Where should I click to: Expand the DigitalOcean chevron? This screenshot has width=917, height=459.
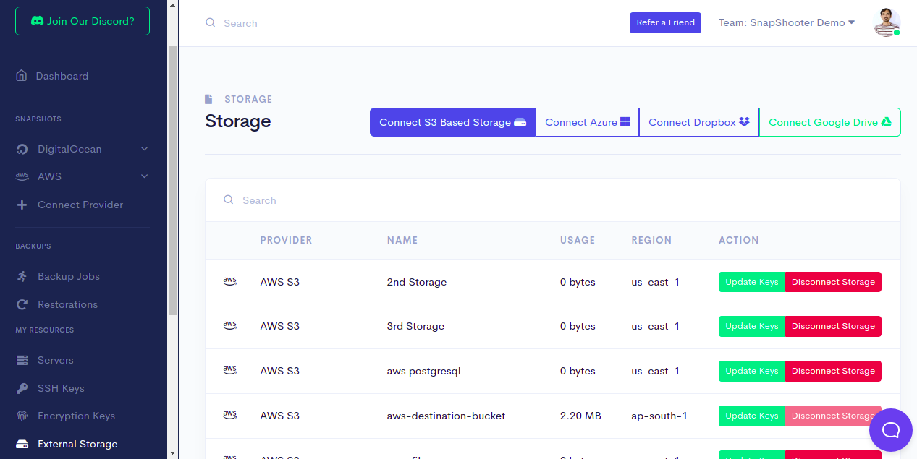point(144,149)
